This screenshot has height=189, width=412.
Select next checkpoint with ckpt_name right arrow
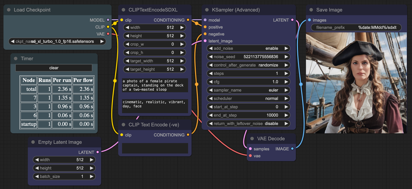[x=102, y=41]
